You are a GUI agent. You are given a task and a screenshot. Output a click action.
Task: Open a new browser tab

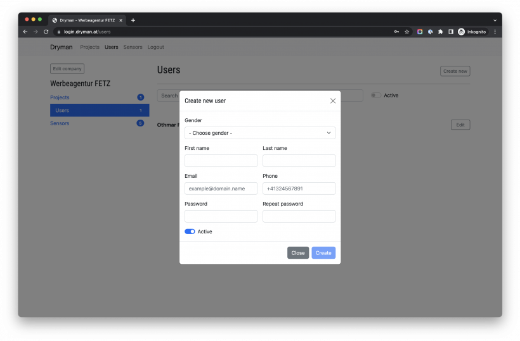pos(133,20)
